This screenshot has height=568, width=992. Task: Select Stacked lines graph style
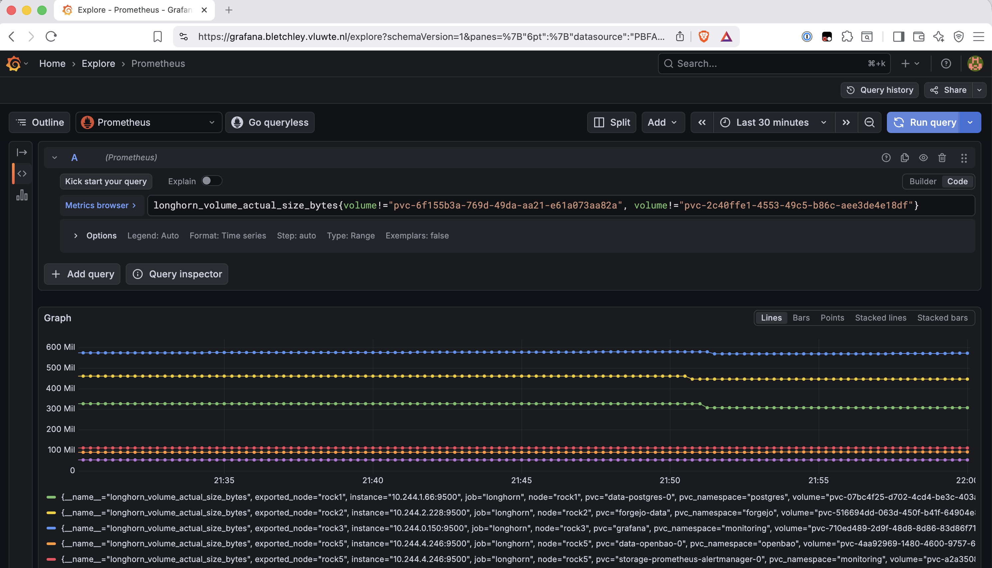tap(880, 318)
